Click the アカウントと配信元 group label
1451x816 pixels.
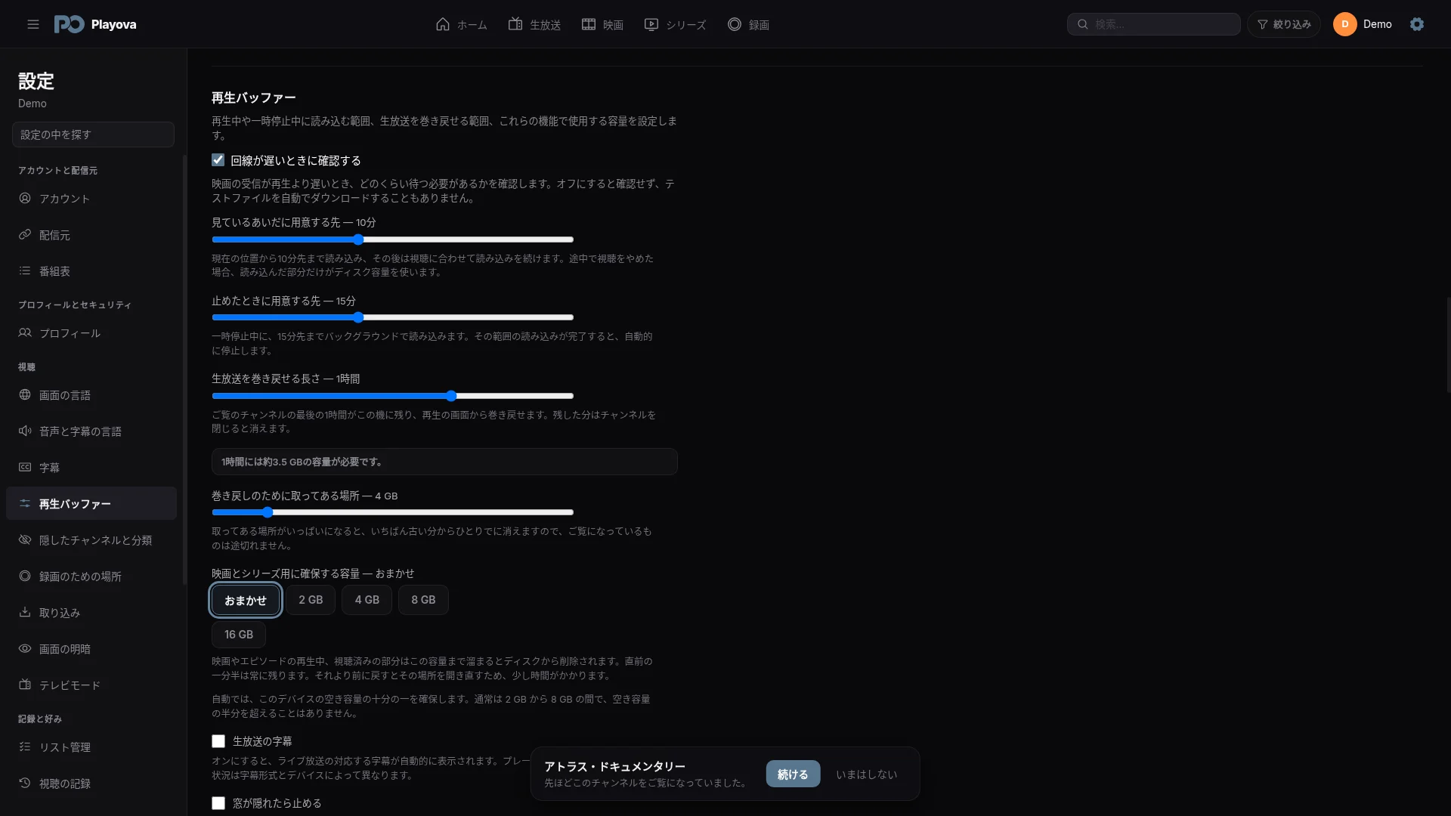coord(57,170)
